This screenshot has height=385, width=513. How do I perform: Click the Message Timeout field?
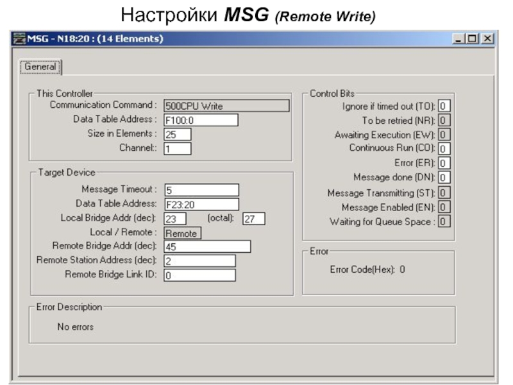[201, 190]
